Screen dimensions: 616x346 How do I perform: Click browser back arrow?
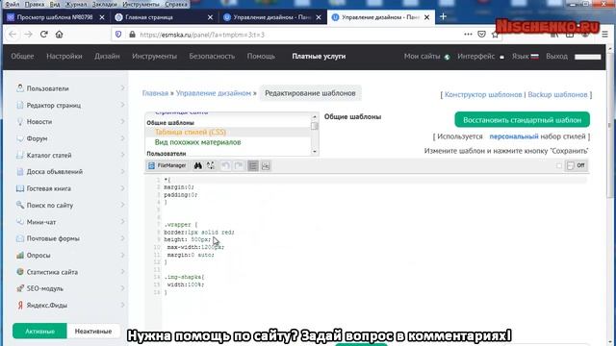tap(13, 35)
